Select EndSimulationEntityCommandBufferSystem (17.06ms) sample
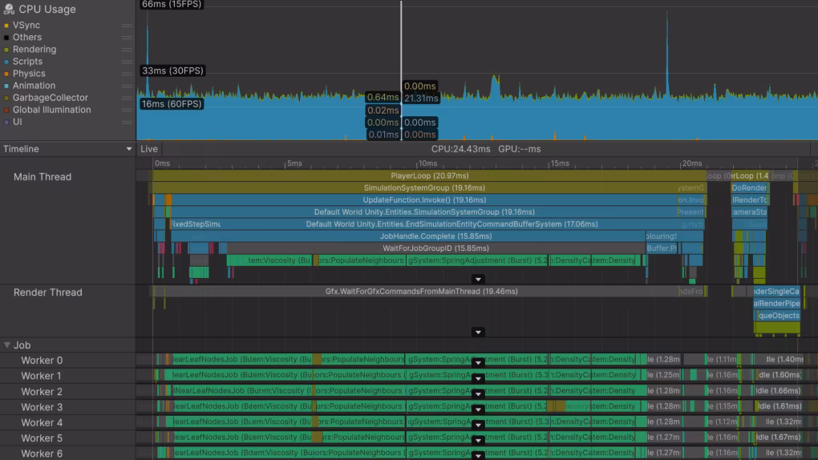The image size is (818, 460). tap(452, 224)
